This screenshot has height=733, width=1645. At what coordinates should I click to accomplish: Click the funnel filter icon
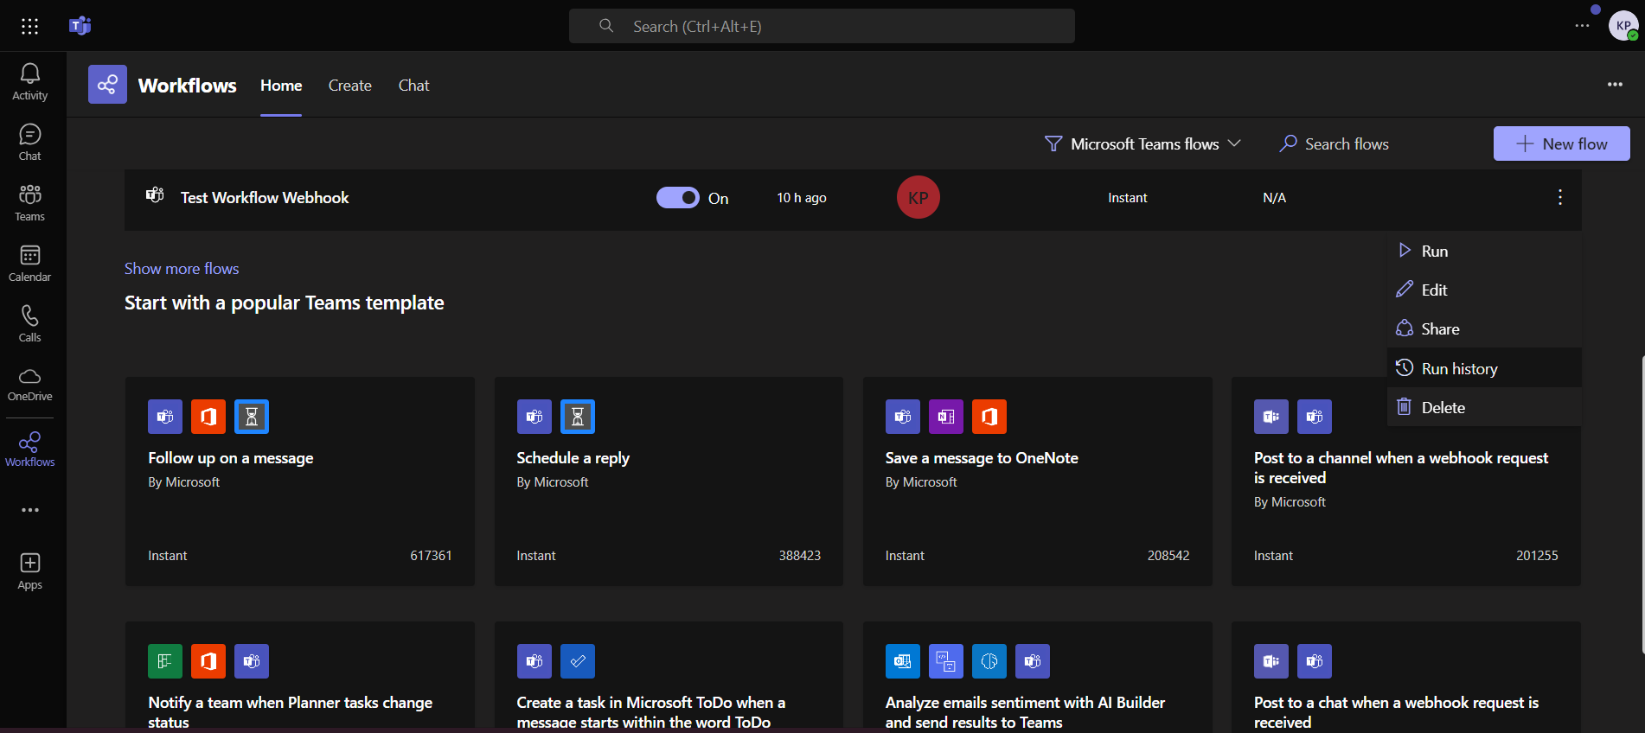[x=1053, y=143]
